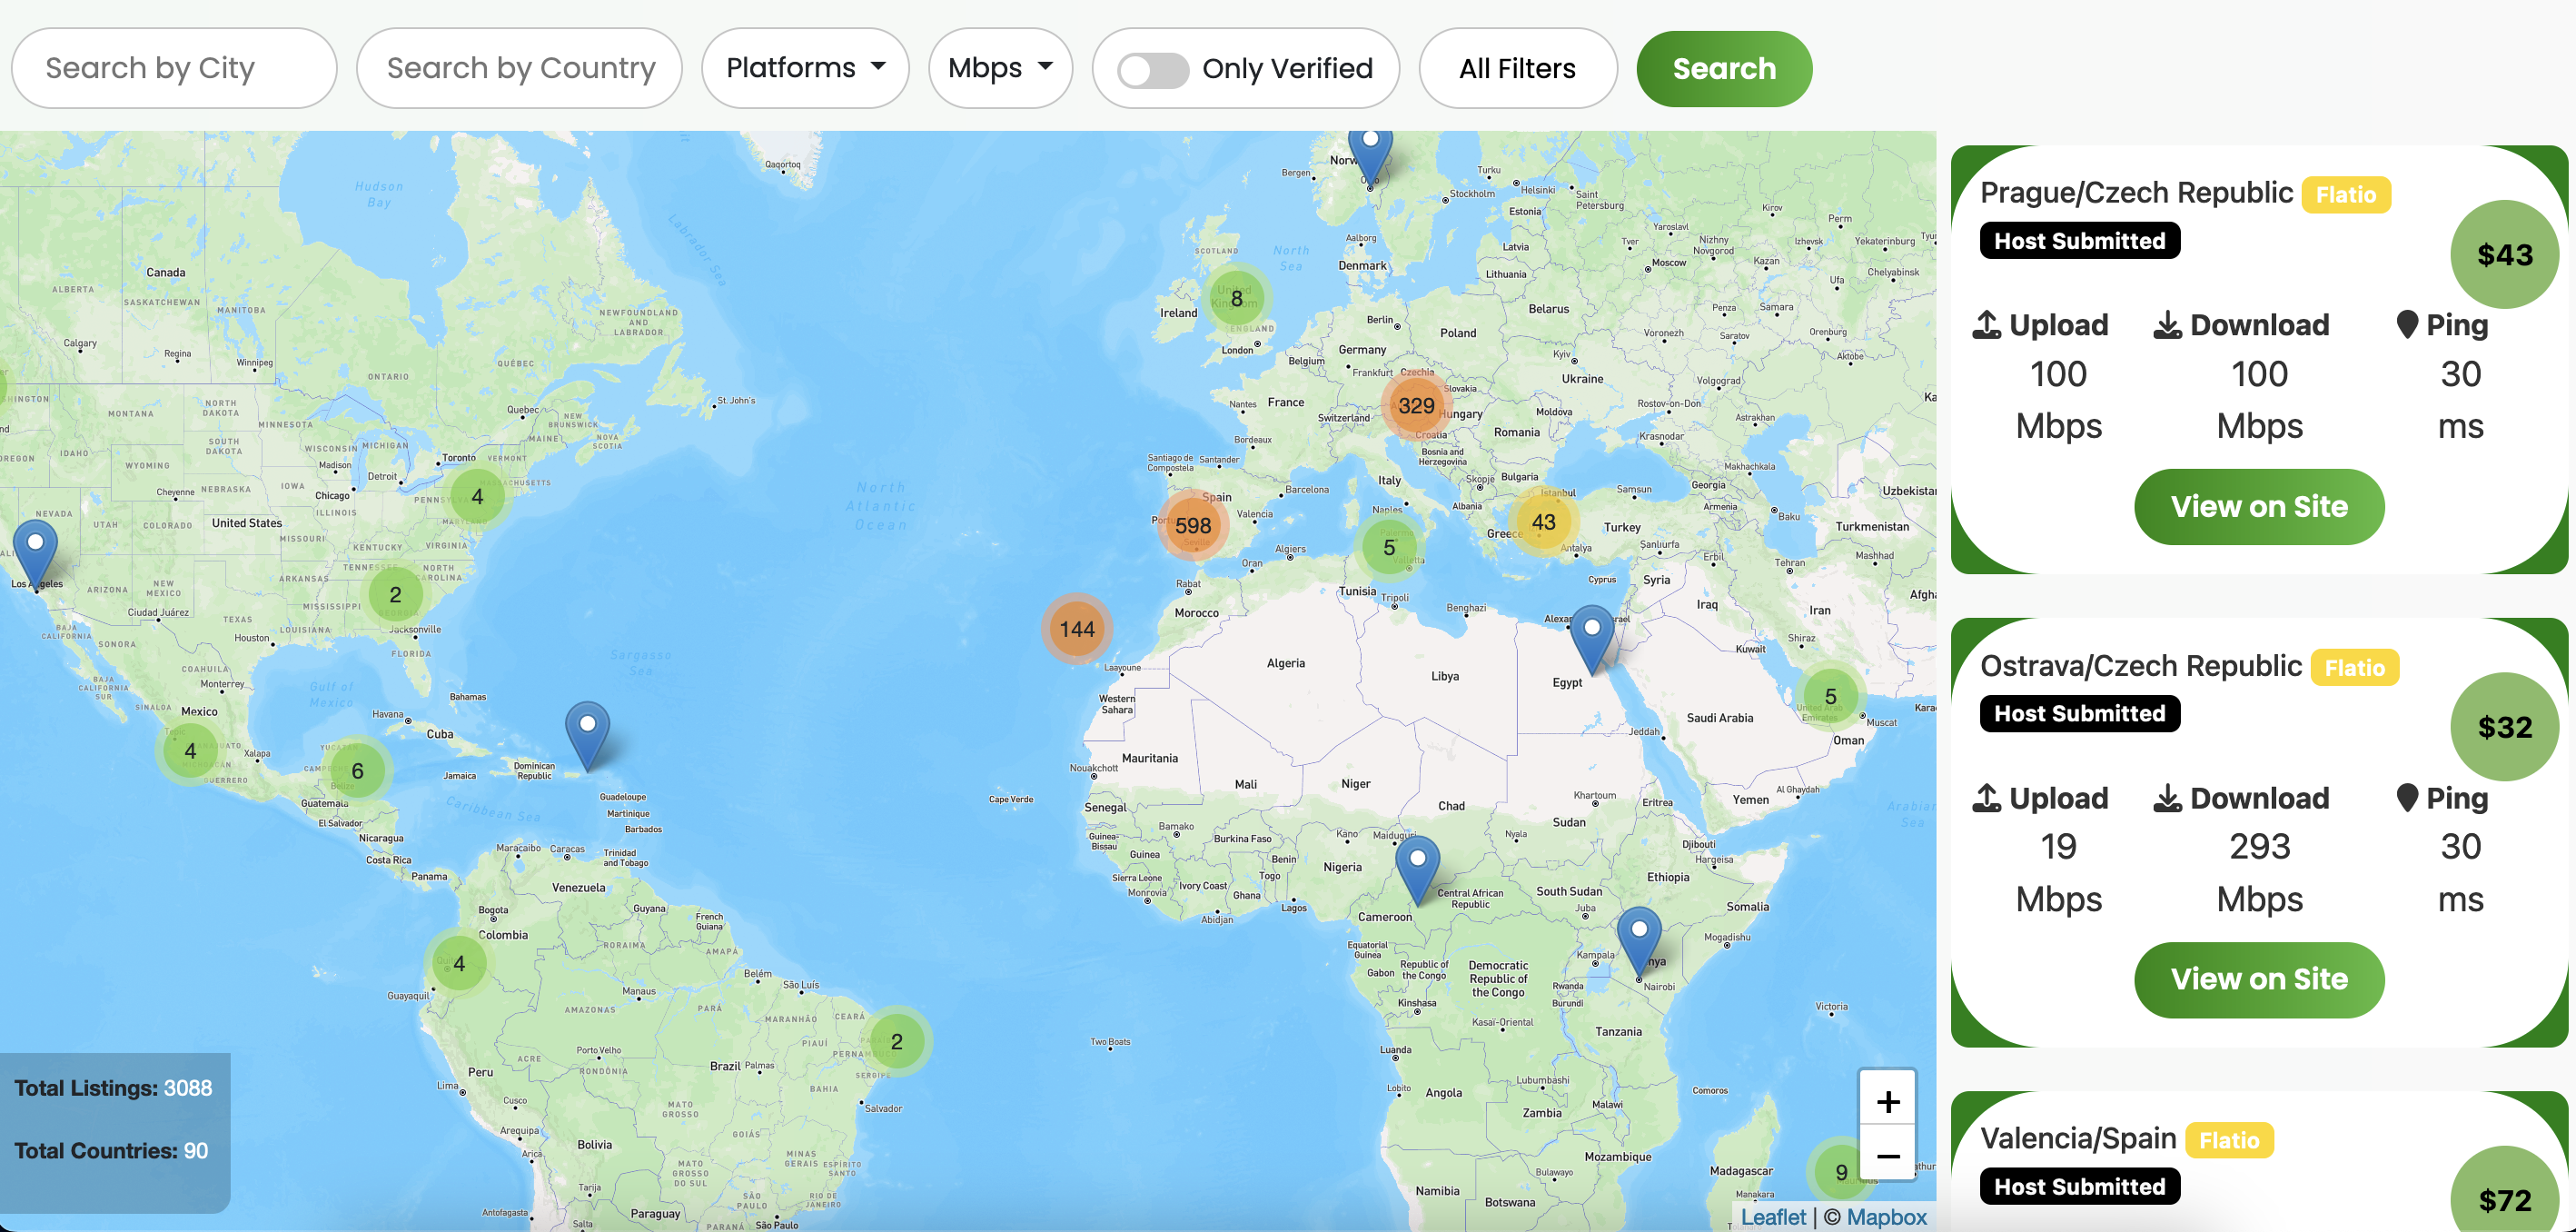Select the 4 cluster over Mexico

[x=190, y=750]
